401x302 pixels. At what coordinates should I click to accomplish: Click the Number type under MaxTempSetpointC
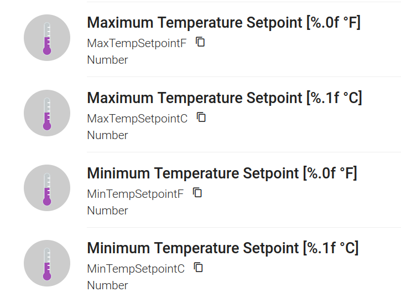pos(107,135)
